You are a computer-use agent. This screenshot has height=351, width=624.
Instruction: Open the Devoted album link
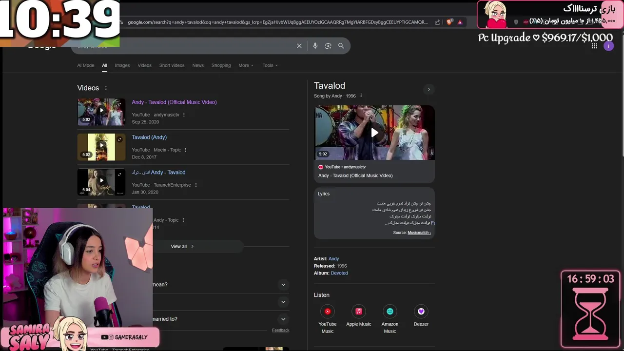(x=339, y=273)
